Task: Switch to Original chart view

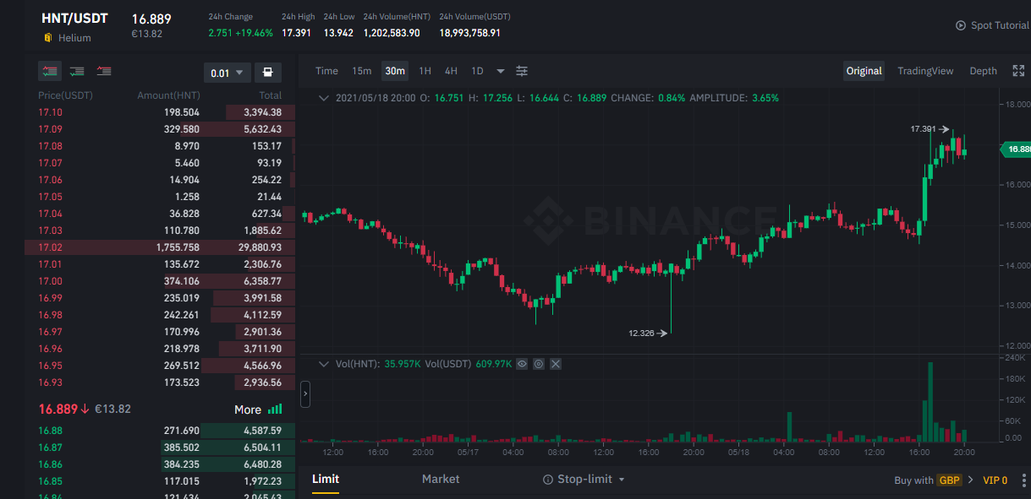Action: (x=864, y=71)
